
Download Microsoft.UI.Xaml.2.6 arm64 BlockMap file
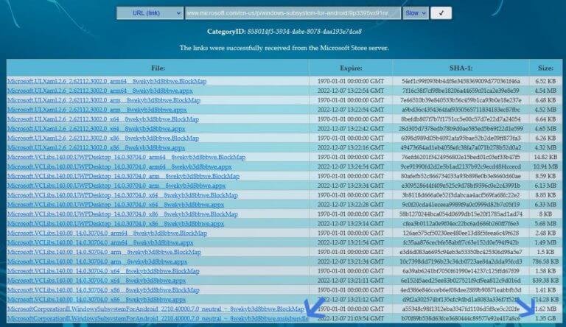pos(107,81)
